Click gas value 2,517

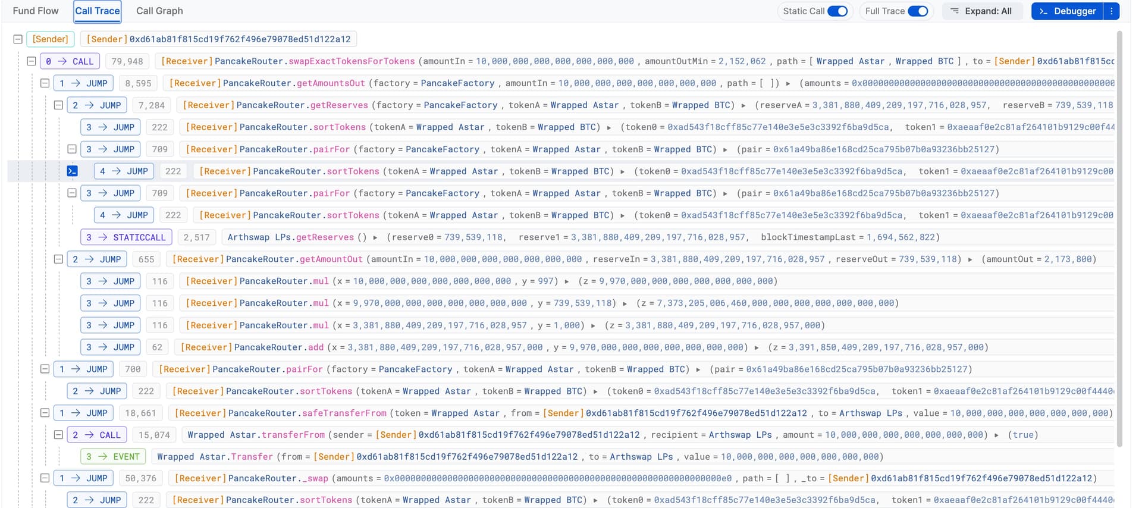197,237
